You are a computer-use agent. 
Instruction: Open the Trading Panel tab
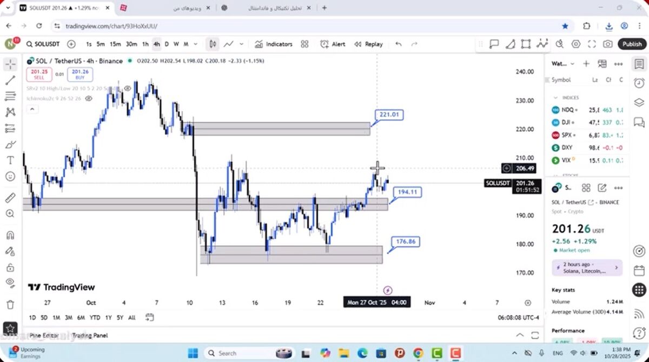tap(90, 336)
